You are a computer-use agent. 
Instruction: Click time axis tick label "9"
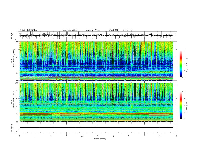point(160,136)
